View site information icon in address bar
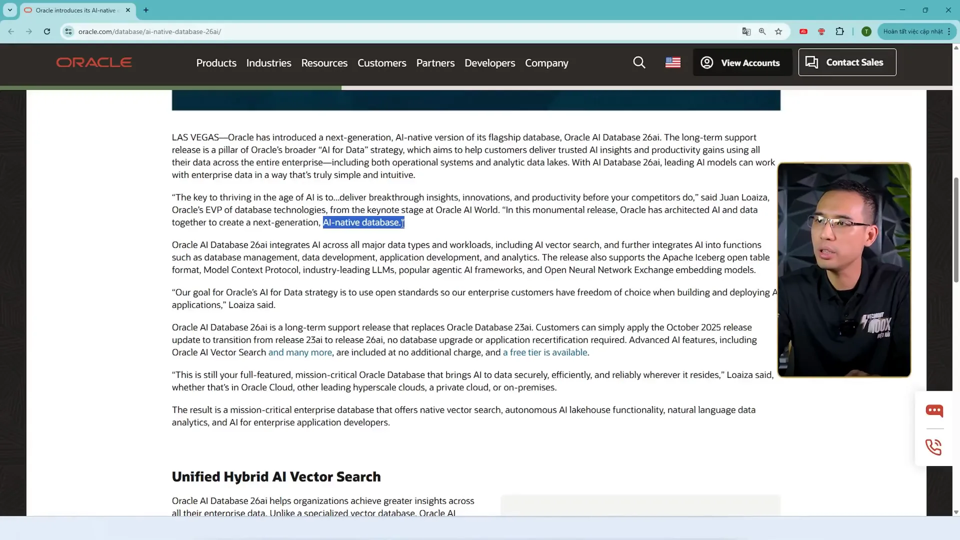 68,31
